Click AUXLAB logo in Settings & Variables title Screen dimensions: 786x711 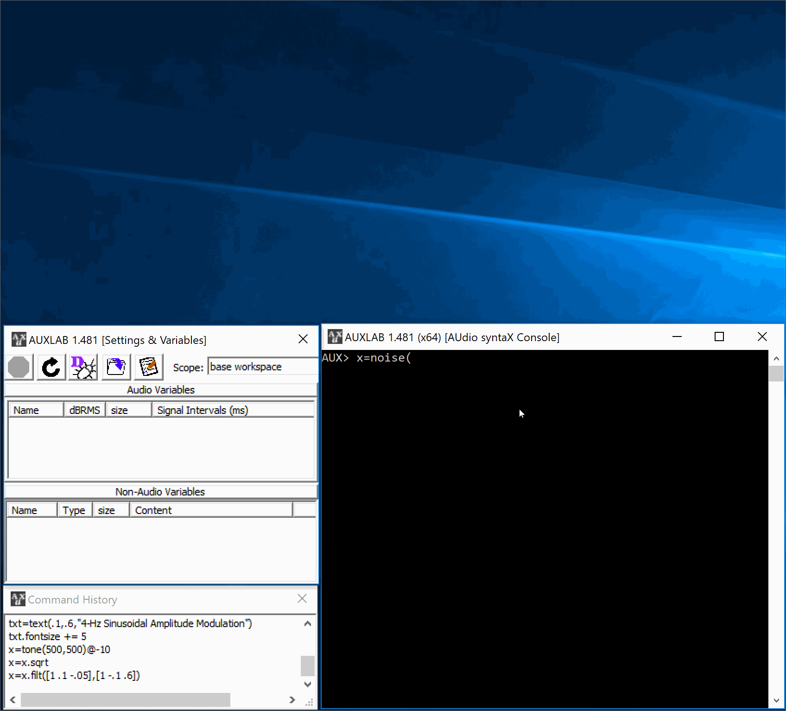tap(19, 340)
